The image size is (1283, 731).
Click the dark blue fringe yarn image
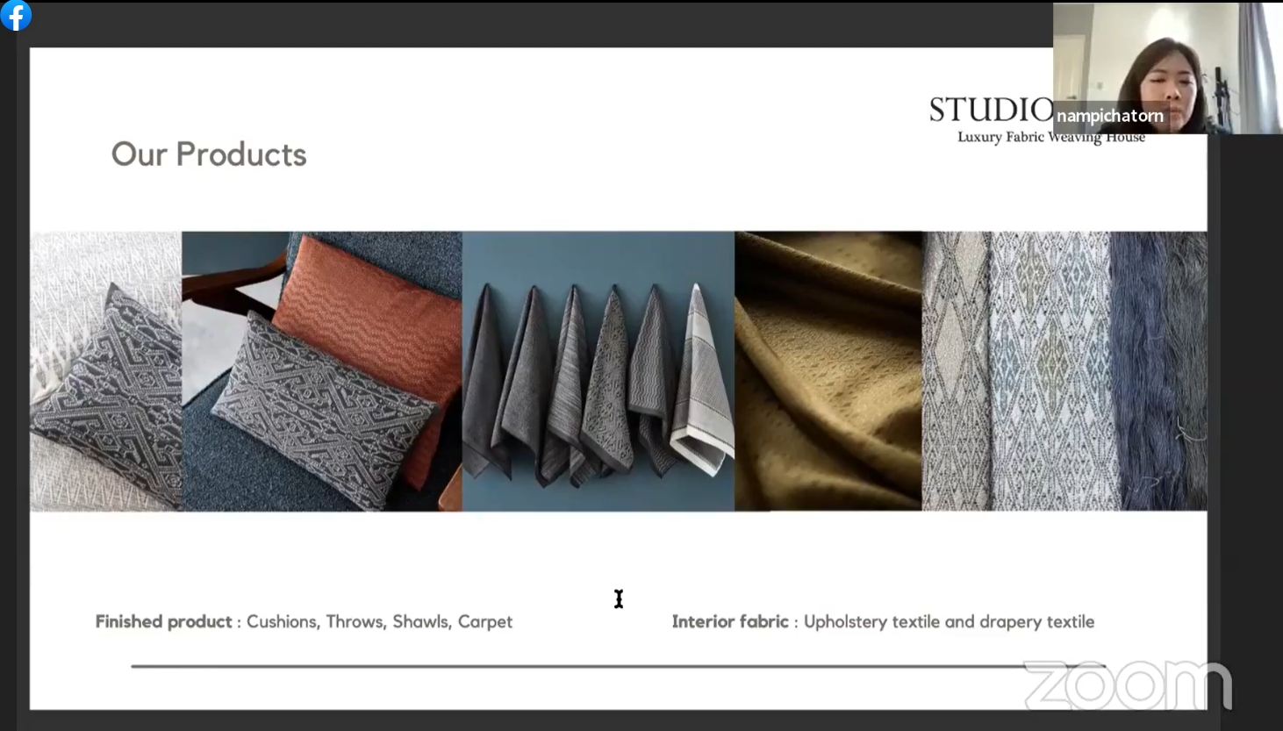(x=1158, y=371)
